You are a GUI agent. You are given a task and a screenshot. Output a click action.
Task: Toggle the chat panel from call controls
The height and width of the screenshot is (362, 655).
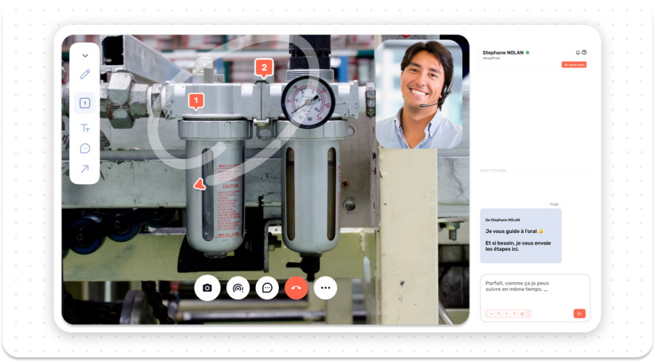tap(267, 288)
